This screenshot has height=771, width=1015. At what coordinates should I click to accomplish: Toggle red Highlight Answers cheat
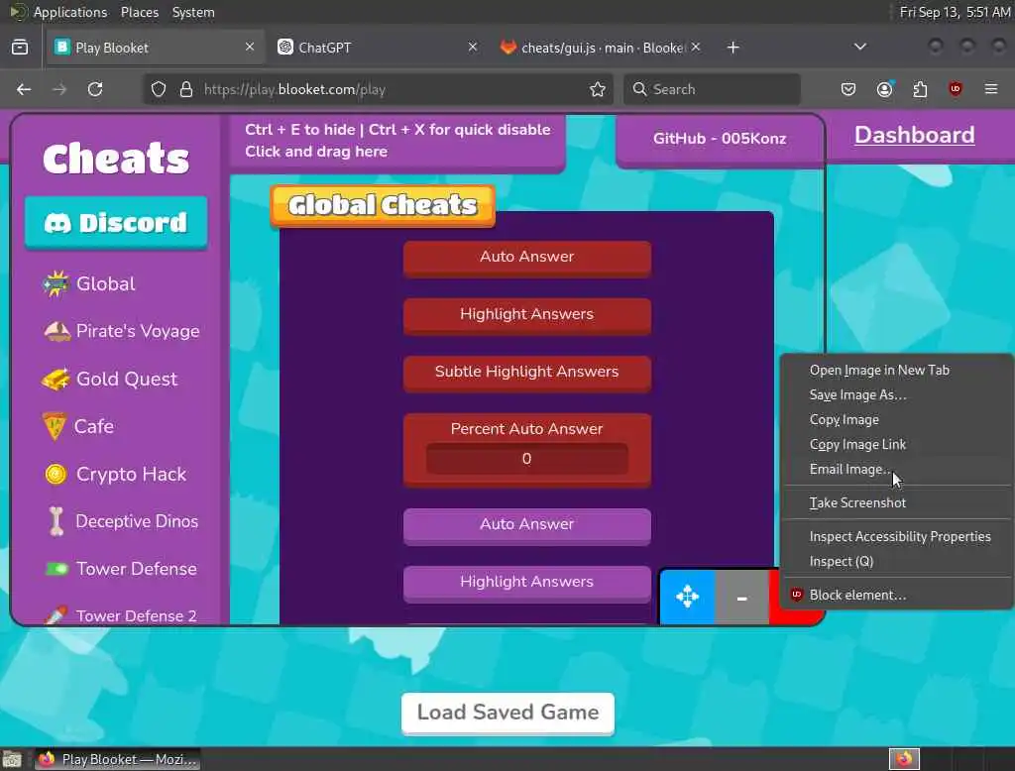point(527,316)
